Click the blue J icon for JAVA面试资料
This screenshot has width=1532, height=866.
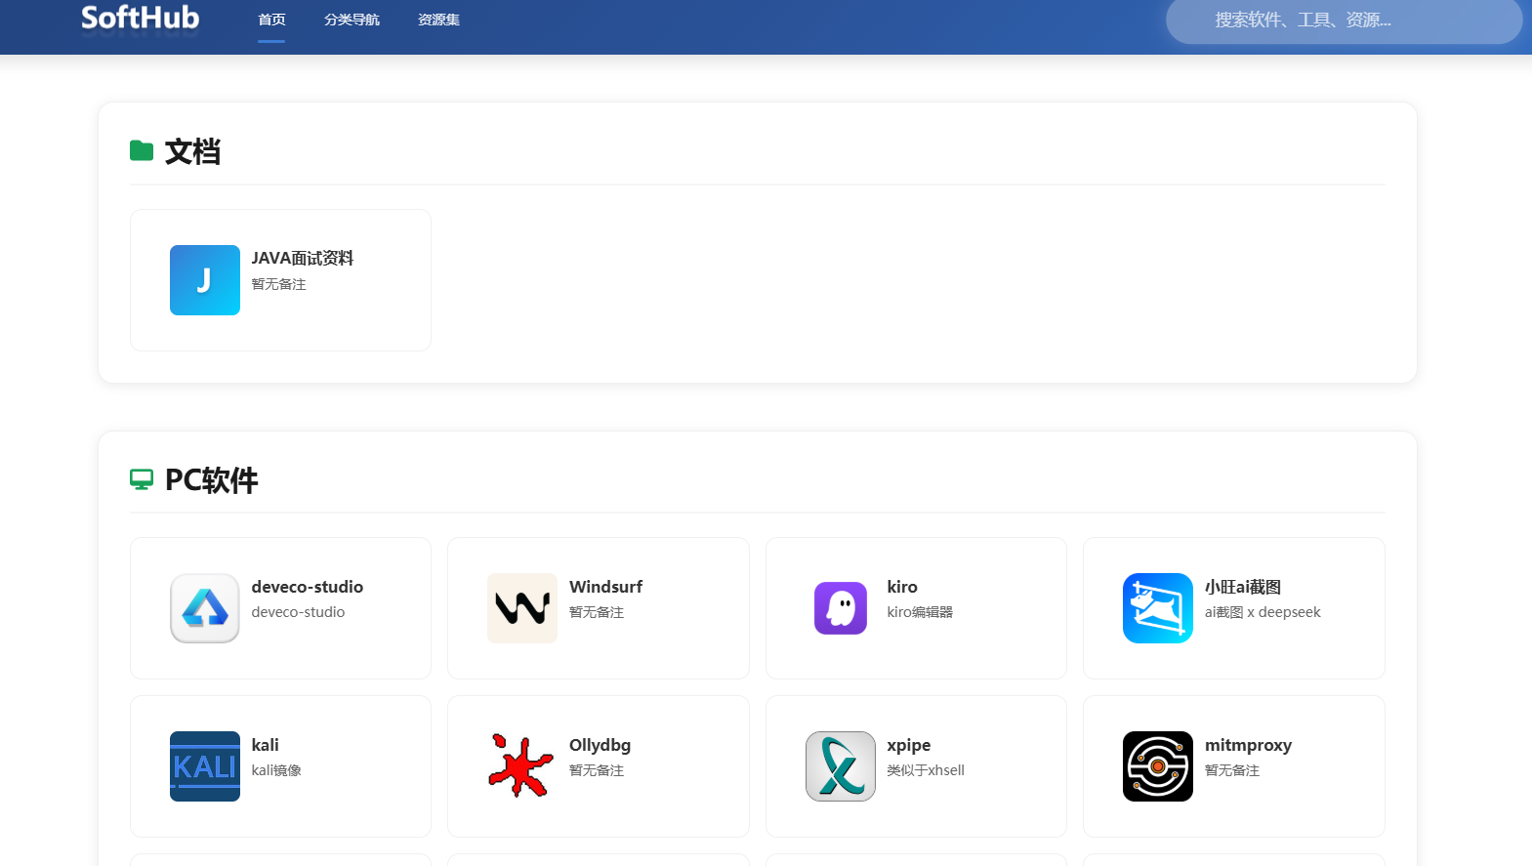pos(205,280)
